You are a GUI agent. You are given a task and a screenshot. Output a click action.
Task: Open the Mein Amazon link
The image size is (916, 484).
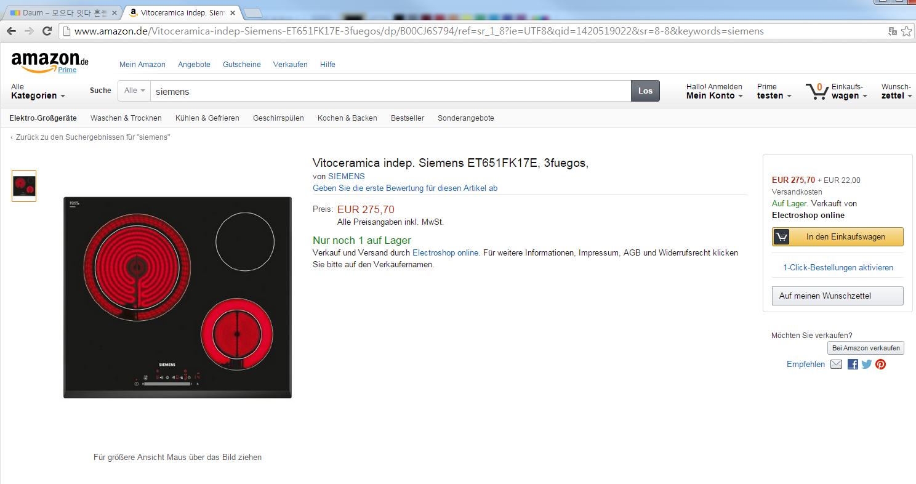click(x=142, y=65)
